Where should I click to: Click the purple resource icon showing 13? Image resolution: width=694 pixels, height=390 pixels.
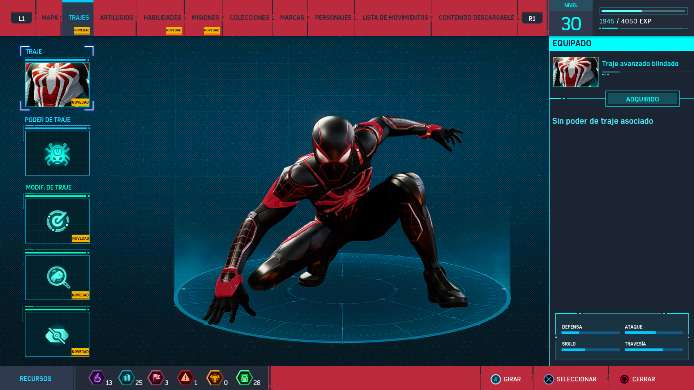[97, 378]
